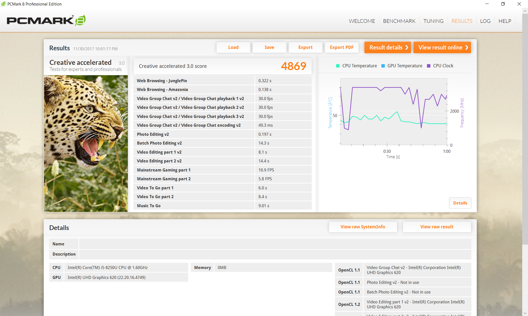
Task: Open graph Details button
Action: (460, 203)
